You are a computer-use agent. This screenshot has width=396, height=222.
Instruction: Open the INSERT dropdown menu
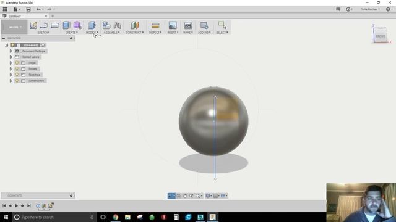tap(173, 33)
